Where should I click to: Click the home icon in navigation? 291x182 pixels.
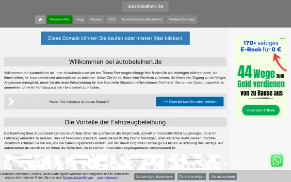[x=40, y=19]
